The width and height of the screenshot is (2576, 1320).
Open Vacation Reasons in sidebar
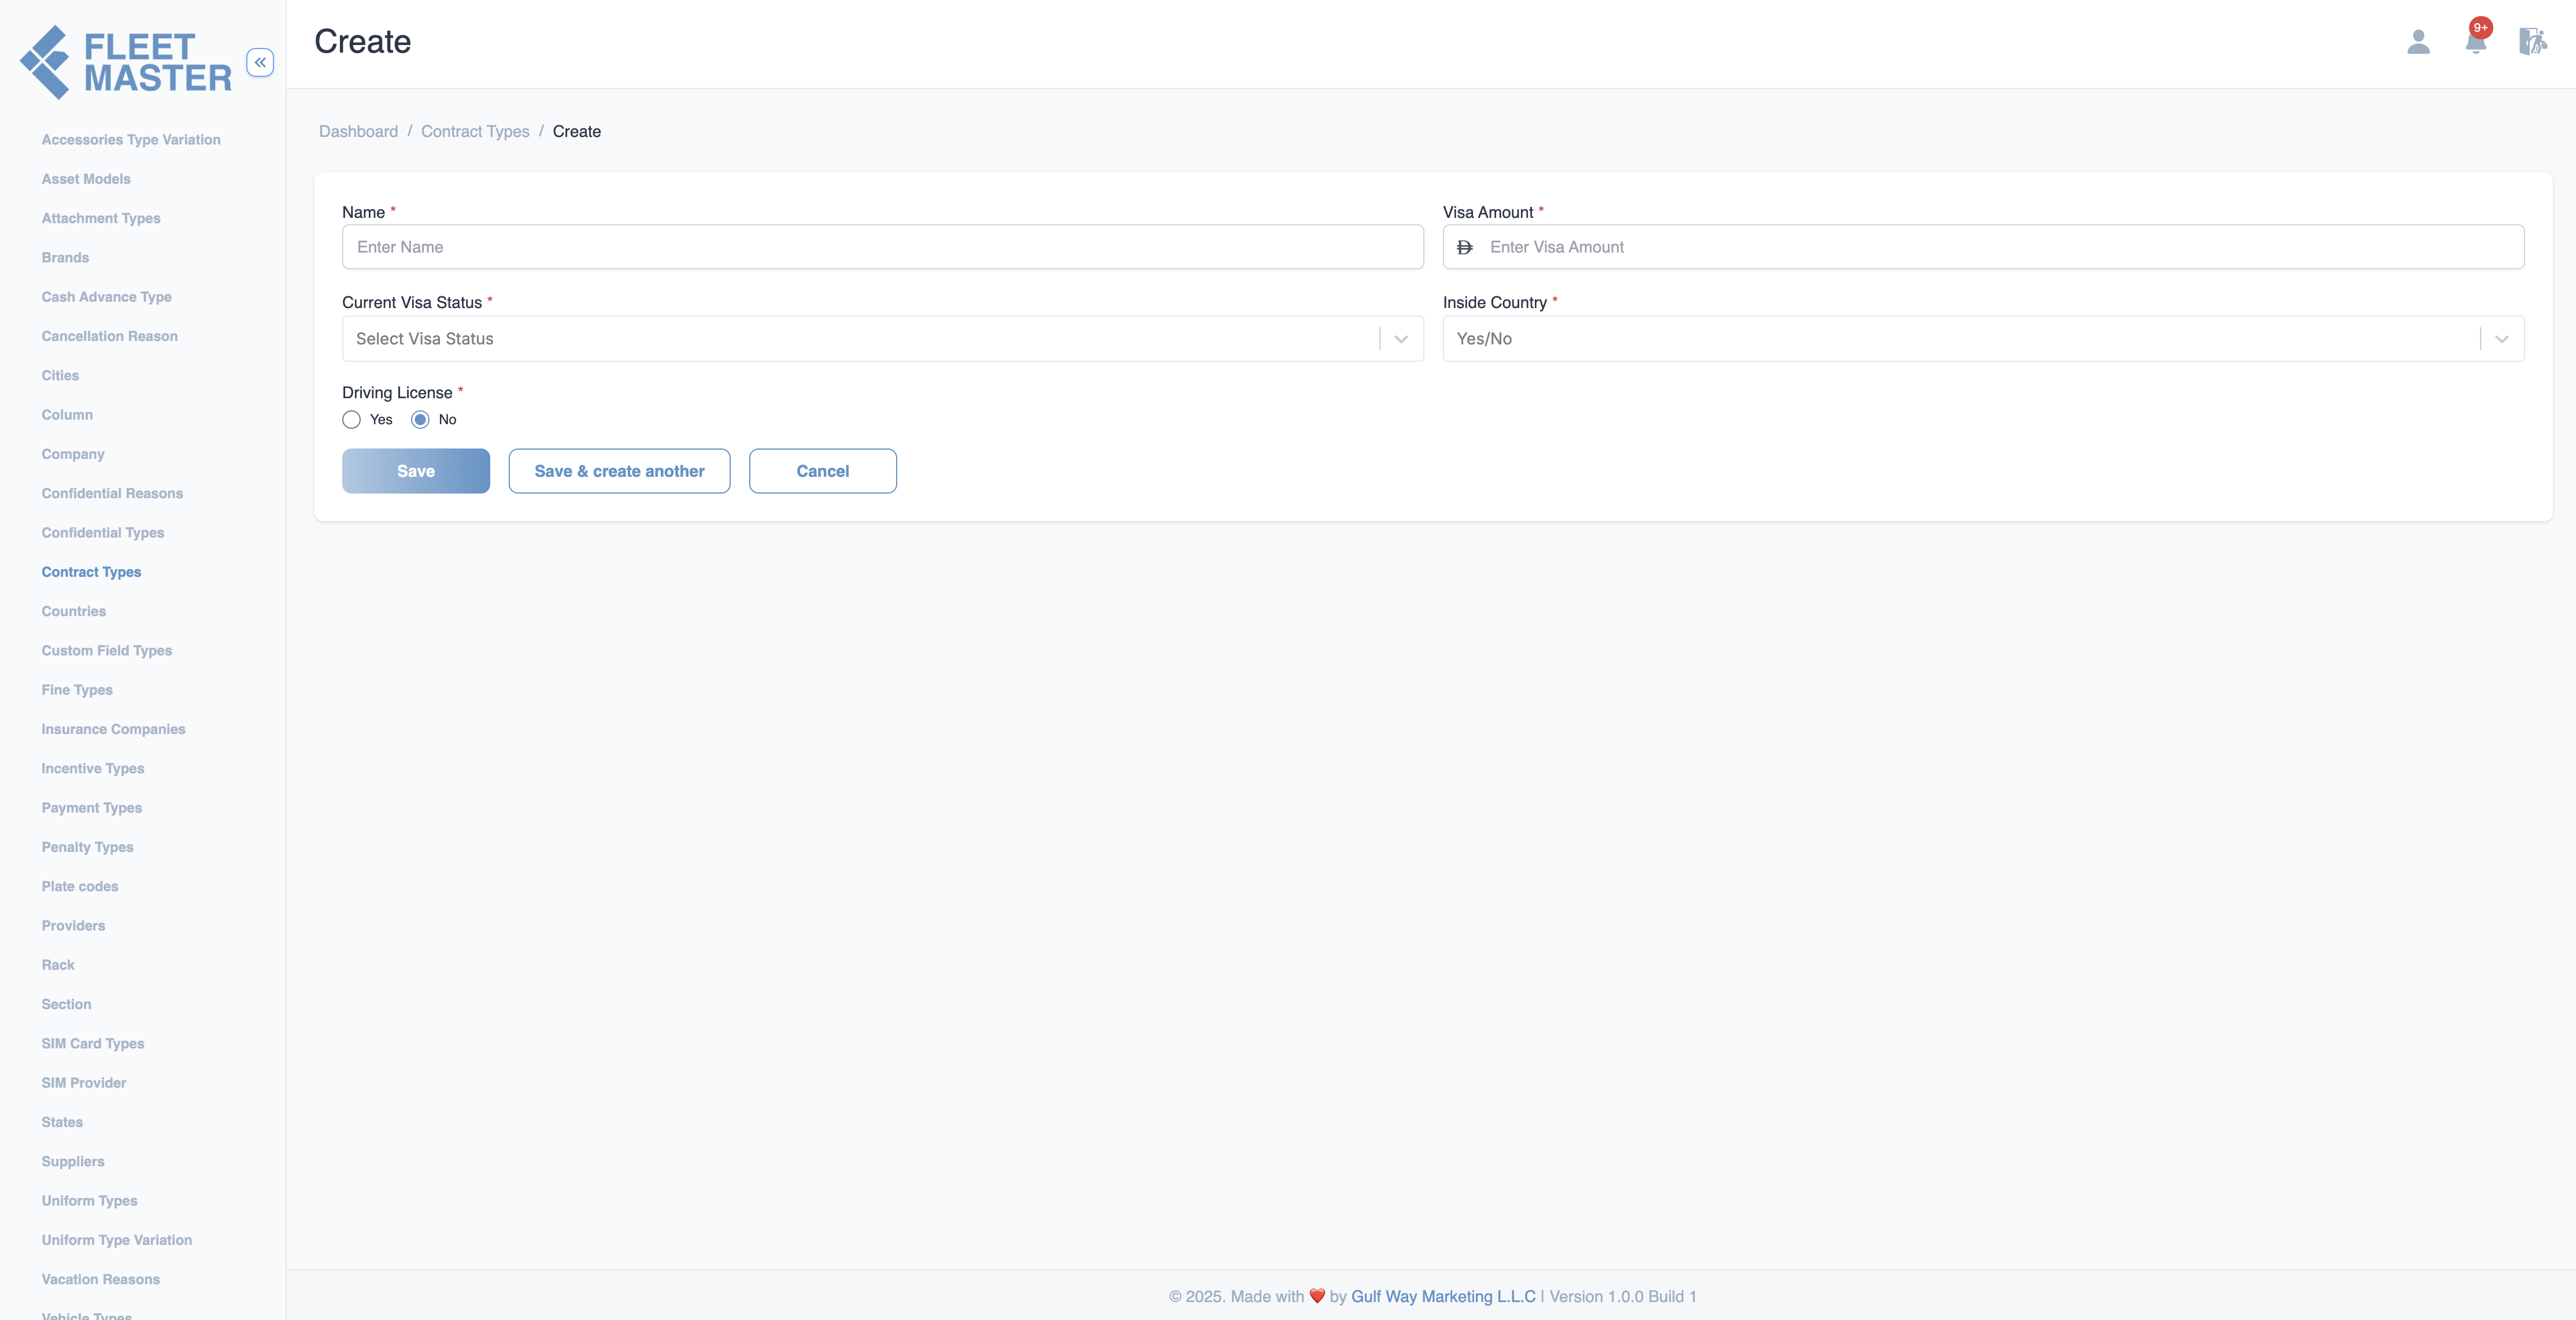click(101, 1279)
